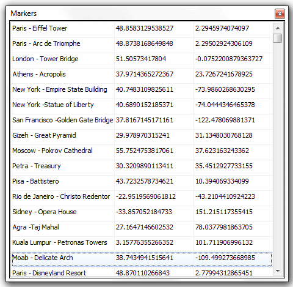Screen dimensions: 293x287
Task: Click latitude value 48.8738168649848
Action: [x=145, y=43]
